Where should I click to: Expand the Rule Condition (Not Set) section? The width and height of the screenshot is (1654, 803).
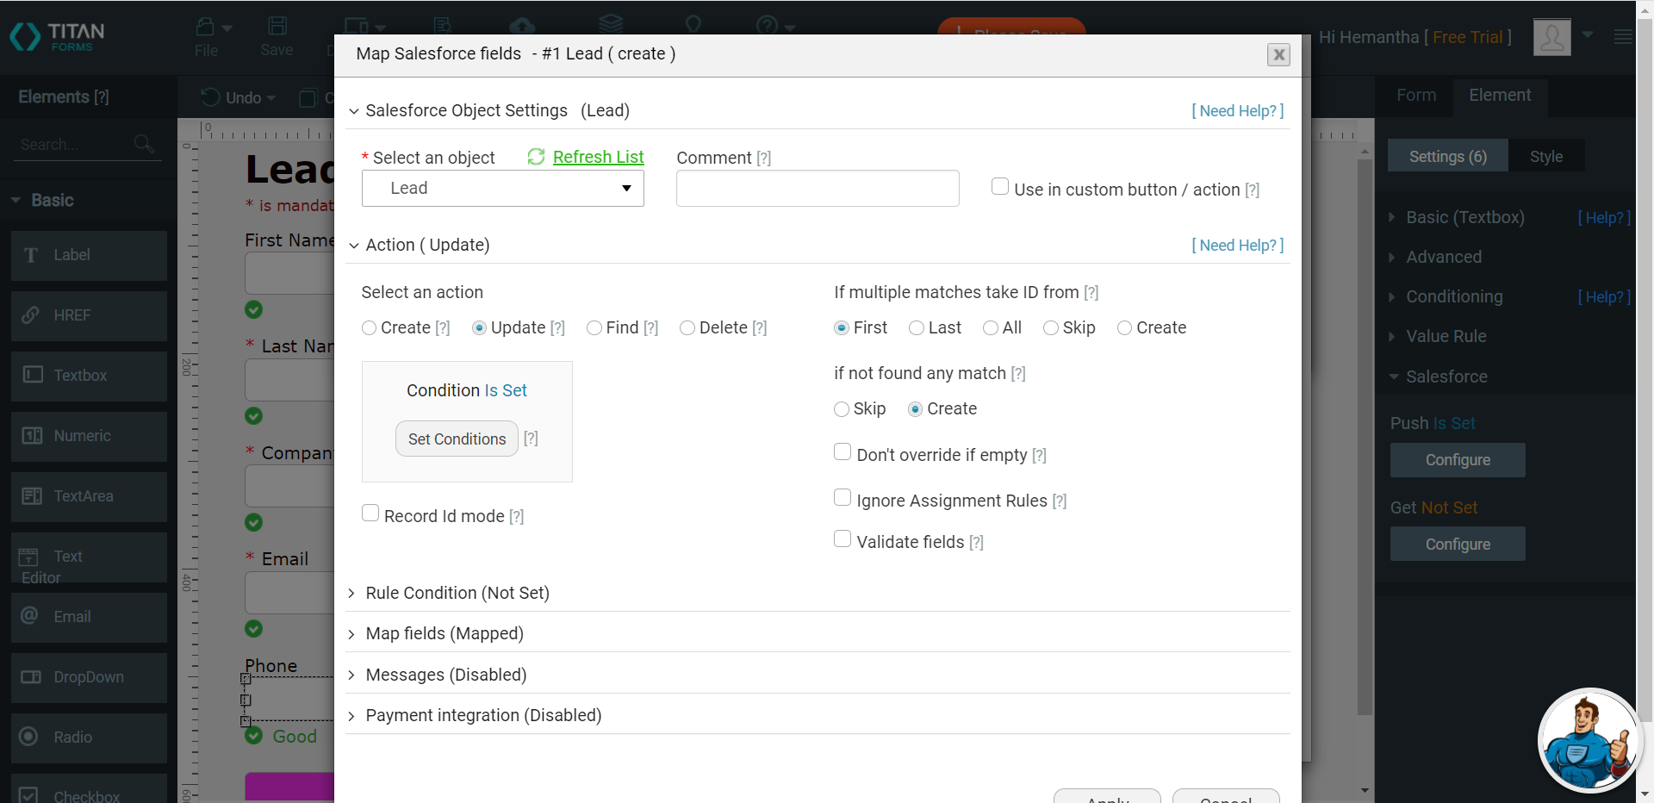point(457,593)
